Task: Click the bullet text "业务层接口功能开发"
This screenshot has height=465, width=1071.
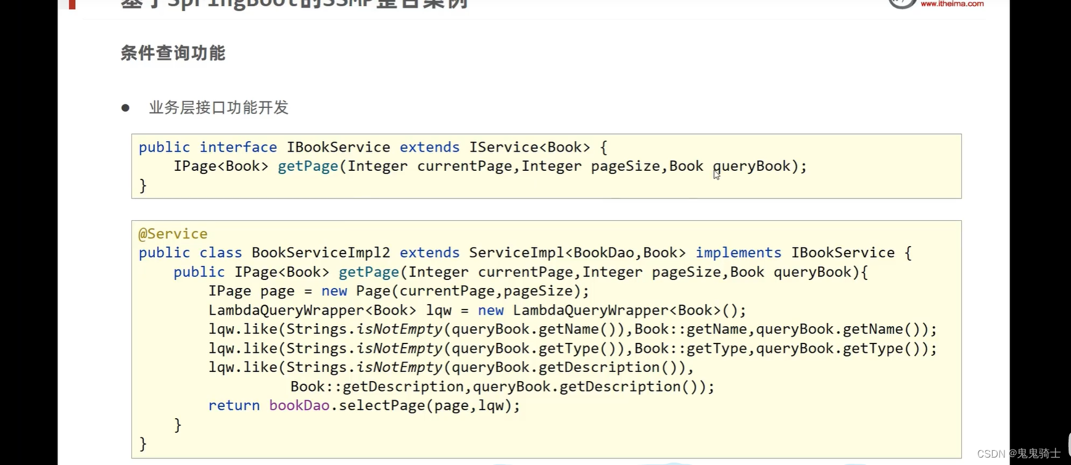Action: click(x=218, y=107)
